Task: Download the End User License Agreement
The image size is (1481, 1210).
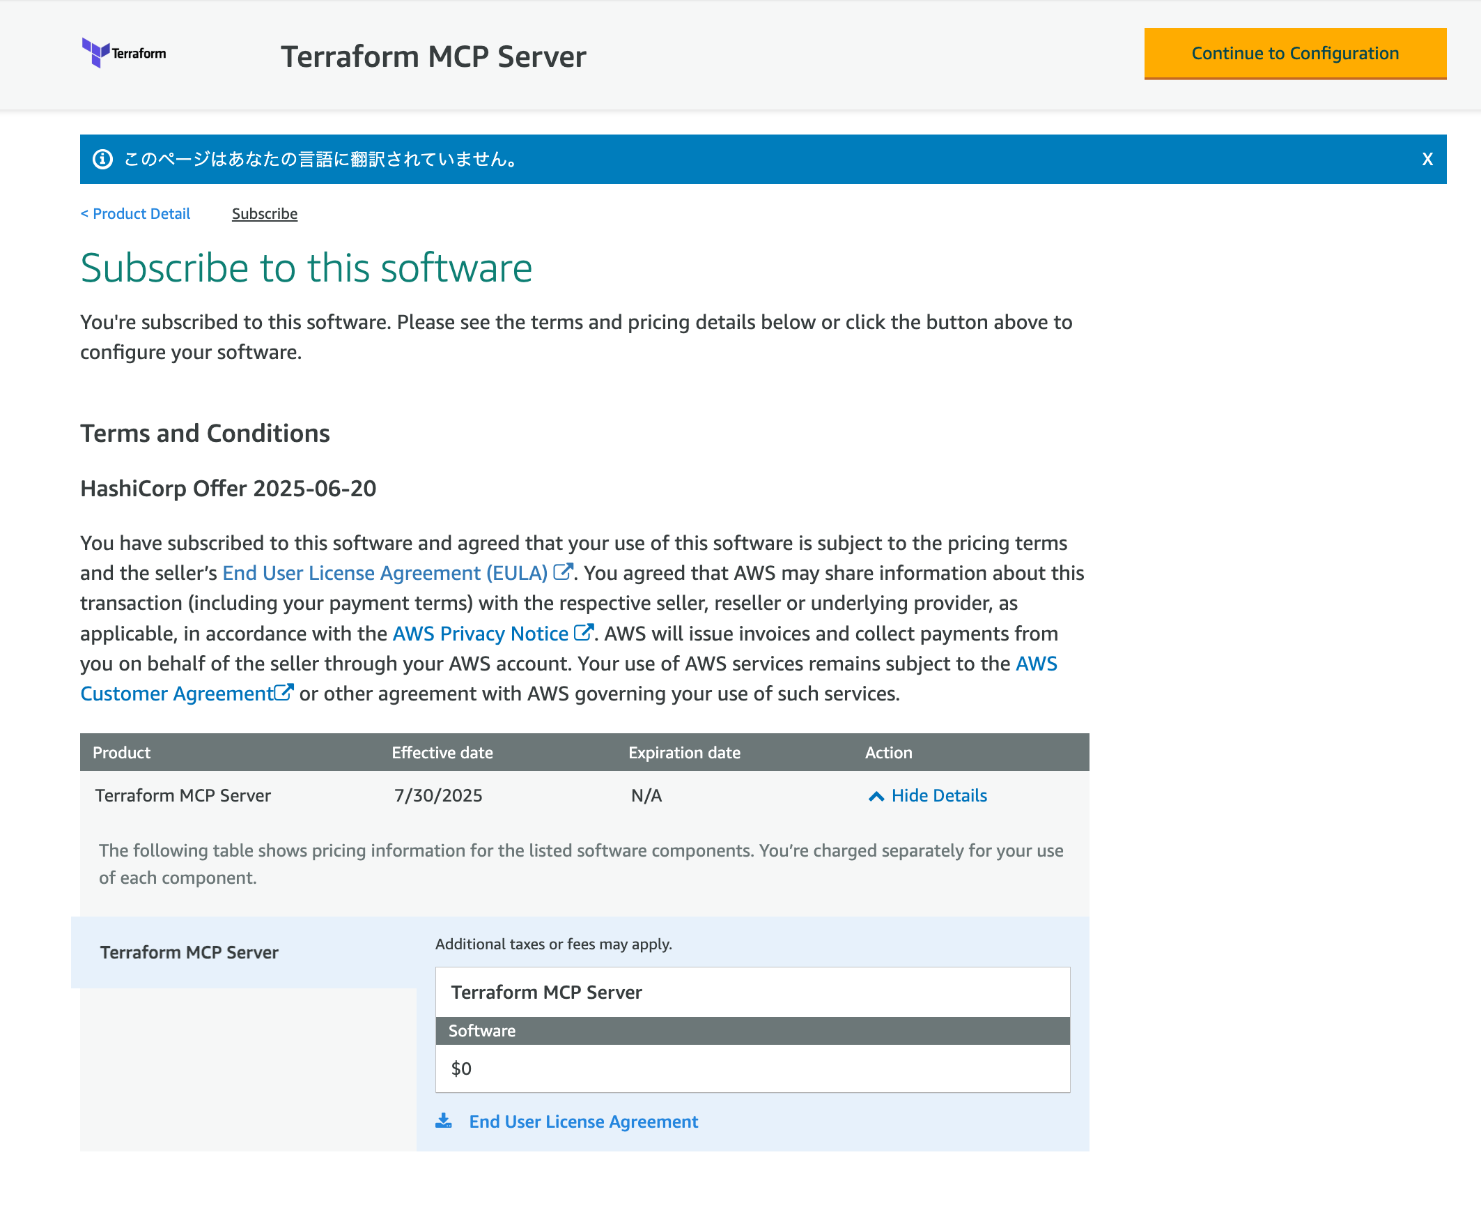Action: [x=583, y=1121]
